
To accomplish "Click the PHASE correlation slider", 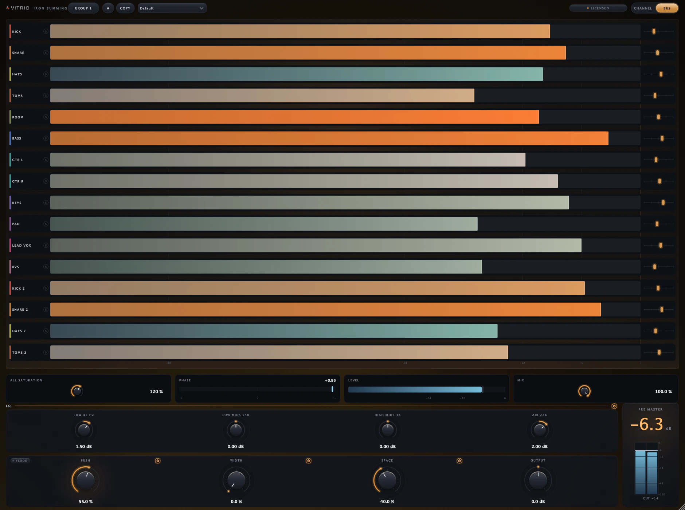I will tap(257, 389).
